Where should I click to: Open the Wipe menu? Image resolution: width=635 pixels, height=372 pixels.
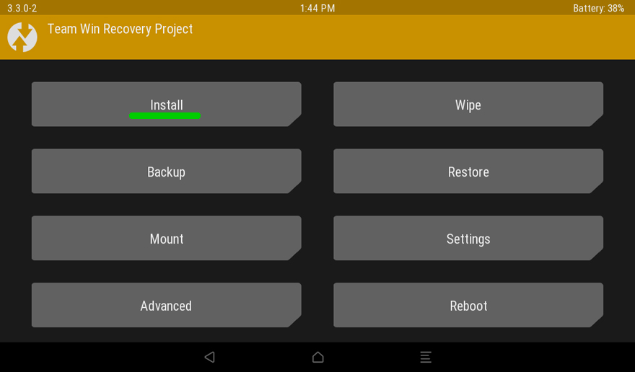pyautogui.click(x=468, y=104)
